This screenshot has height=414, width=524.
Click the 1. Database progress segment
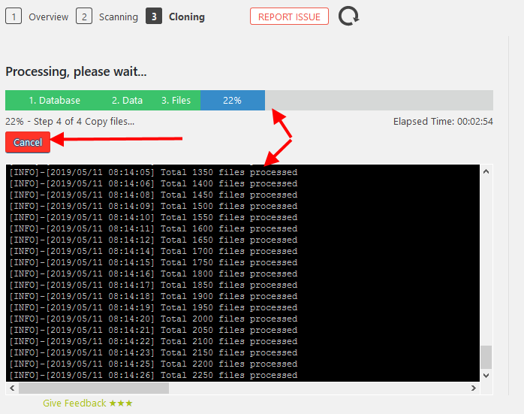pyautogui.click(x=55, y=101)
